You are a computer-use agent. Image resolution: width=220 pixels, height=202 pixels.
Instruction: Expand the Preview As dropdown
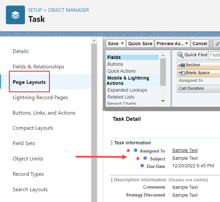tap(187, 44)
